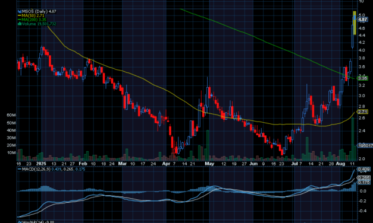Select the MA(200) 3.35 legend entry
This screenshot has width=373, height=223.
pyautogui.click(x=34, y=20)
